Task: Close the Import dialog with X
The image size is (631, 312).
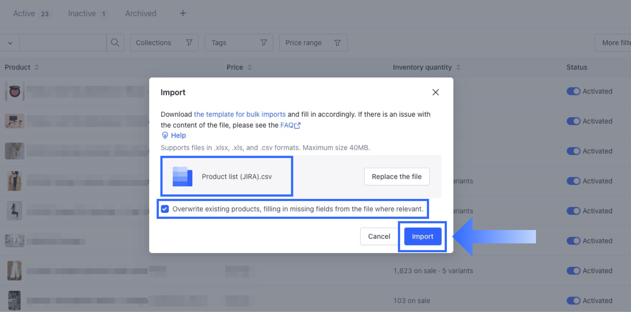Action: (x=435, y=92)
